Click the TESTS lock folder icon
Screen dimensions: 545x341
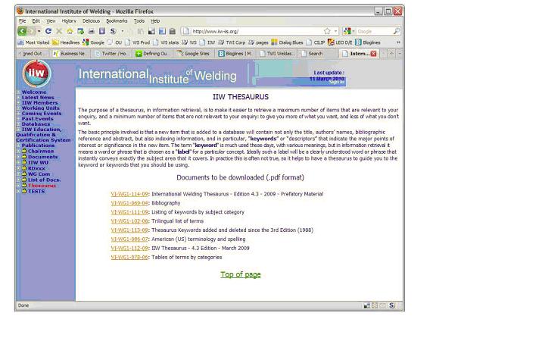click(24, 191)
